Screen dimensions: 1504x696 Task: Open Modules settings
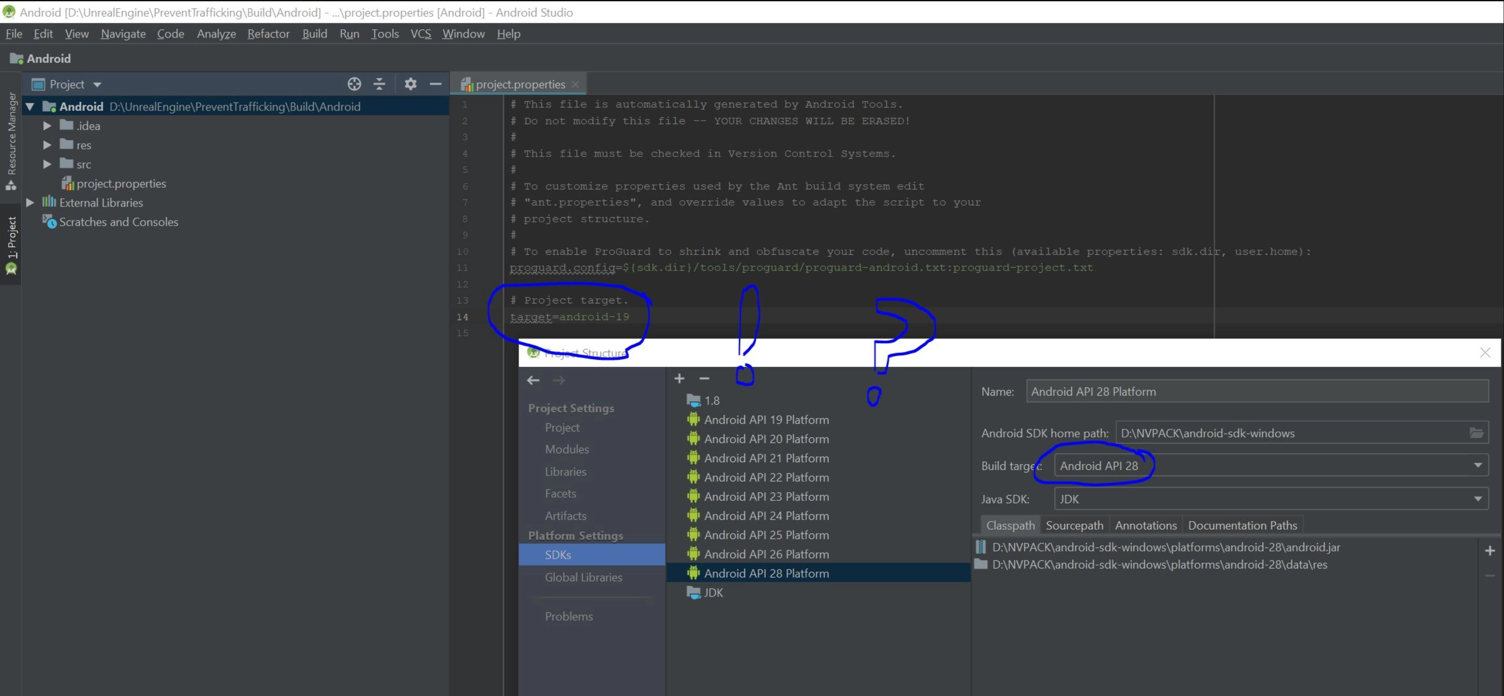coord(566,449)
